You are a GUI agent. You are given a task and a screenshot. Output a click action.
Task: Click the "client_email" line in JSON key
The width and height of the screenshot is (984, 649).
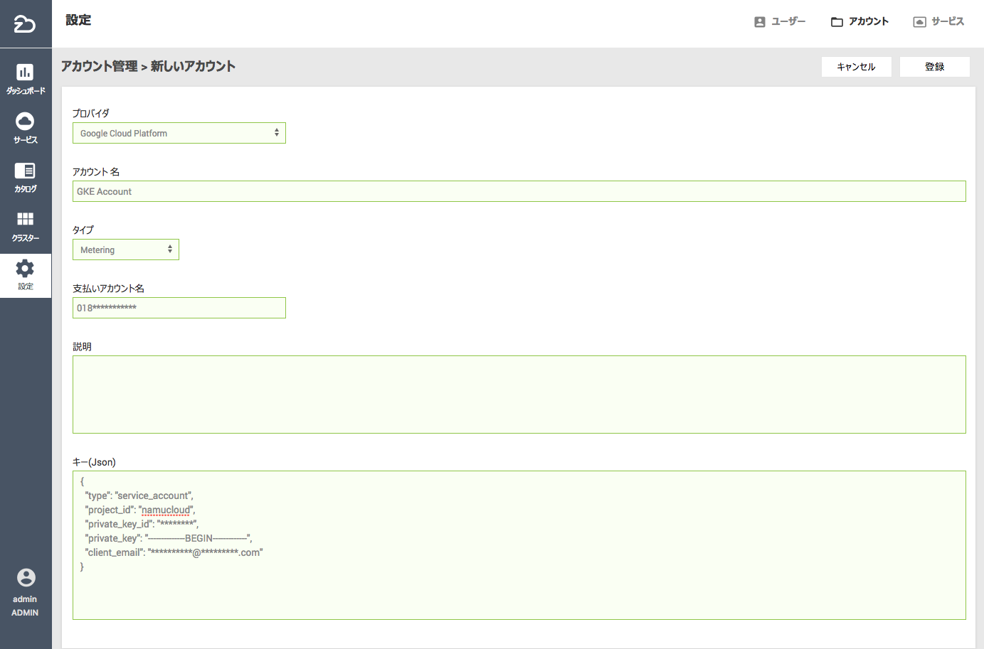pos(174,552)
